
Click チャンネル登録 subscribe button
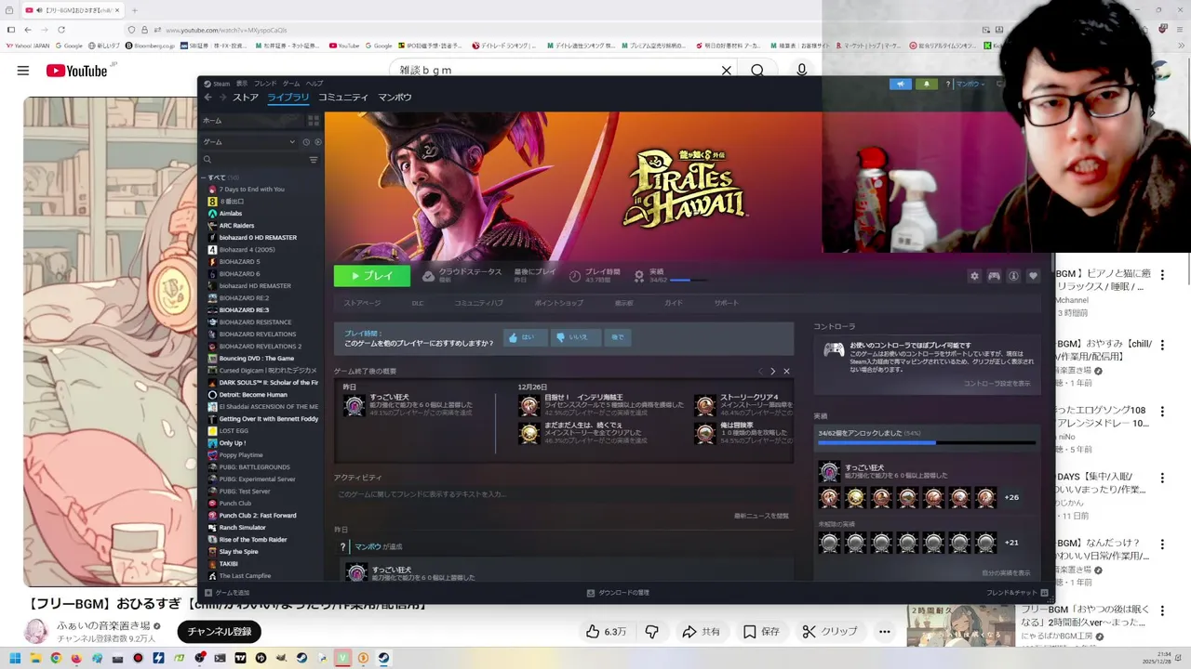[x=219, y=632]
